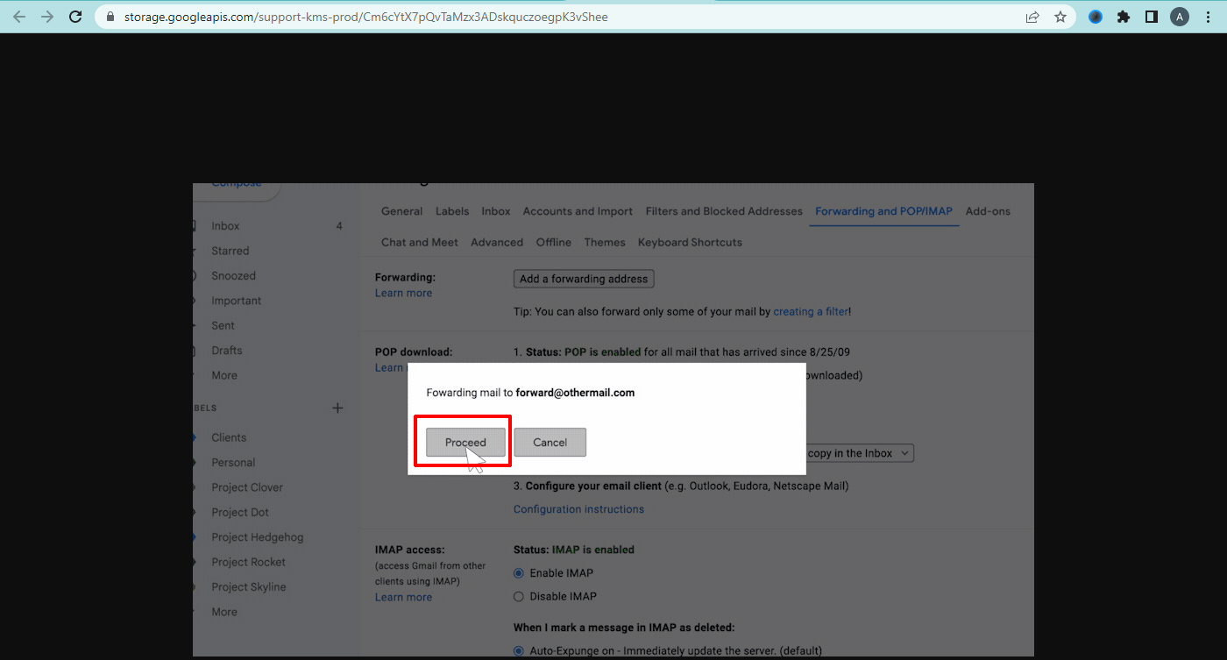Expand the Personal label
The image size is (1227, 660).
(195, 462)
